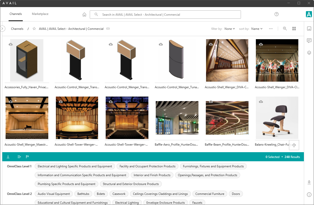The width and height of the screenshot is (314, 205).
Task: Click the zoom magnifier icon
Action: (285, 29)
